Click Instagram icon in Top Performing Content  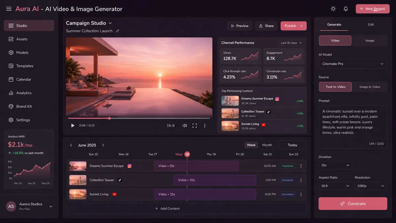278,99
